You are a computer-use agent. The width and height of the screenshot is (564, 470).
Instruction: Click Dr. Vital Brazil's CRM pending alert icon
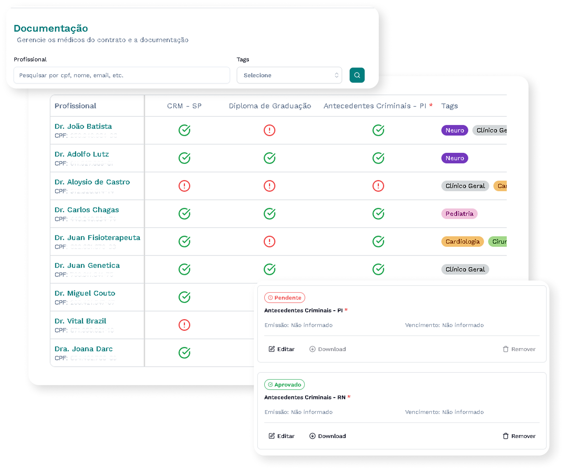click(184, 325)
